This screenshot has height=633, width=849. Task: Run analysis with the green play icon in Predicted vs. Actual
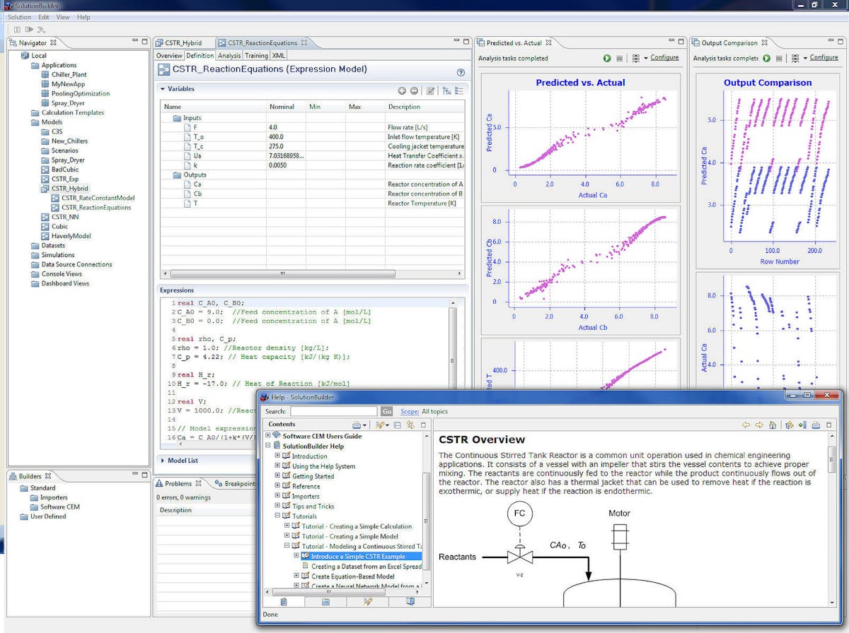click(x=606, y=58)
